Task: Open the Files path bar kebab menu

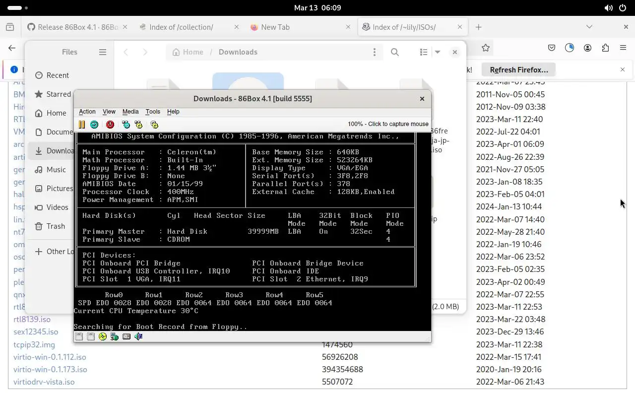Action: coord(375,52)
